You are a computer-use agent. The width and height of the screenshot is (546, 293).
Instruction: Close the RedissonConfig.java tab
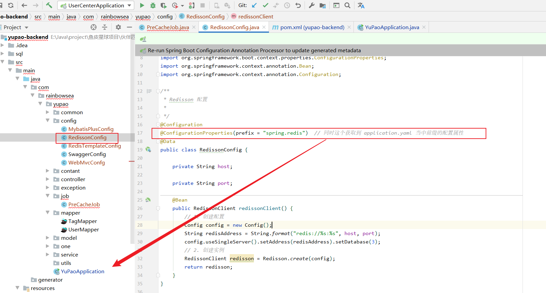264,27
